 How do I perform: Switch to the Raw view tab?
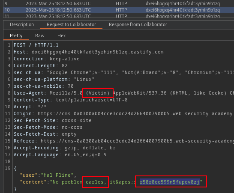point(40,36)
